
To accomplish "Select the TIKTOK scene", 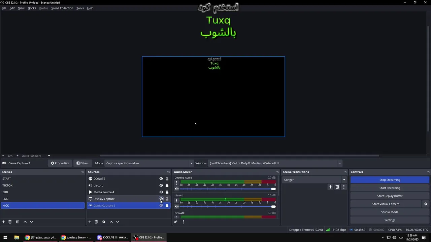I will pyautogui.click(x=42, y=186).
